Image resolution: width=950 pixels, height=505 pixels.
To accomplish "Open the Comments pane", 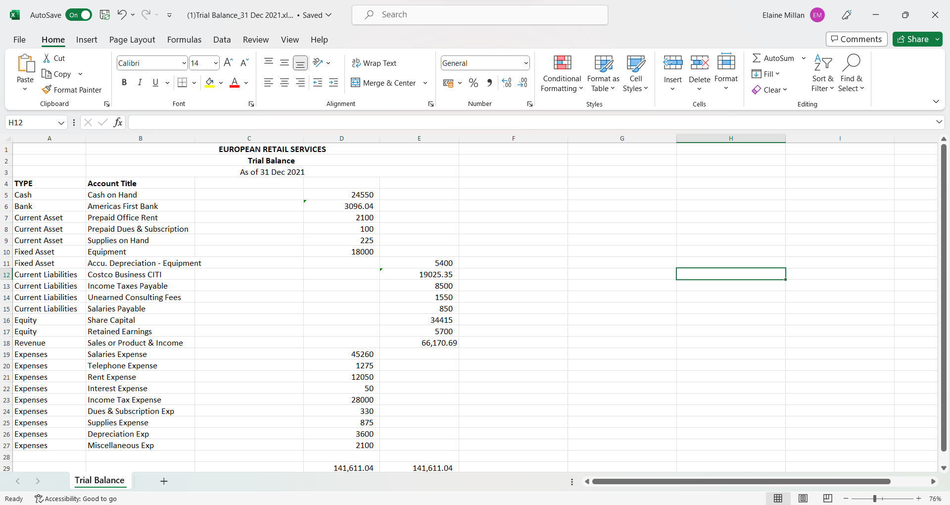I will click(x=856, y=39).
